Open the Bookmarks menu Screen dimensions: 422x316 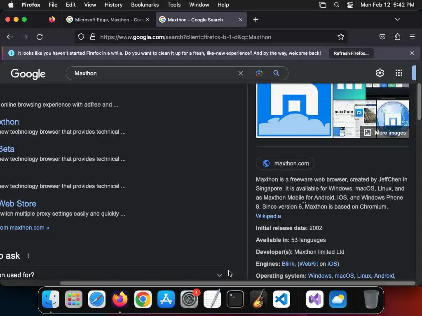click(145, 5)
